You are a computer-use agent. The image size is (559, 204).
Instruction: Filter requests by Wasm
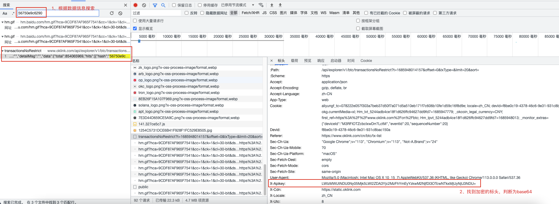point(334,13)
